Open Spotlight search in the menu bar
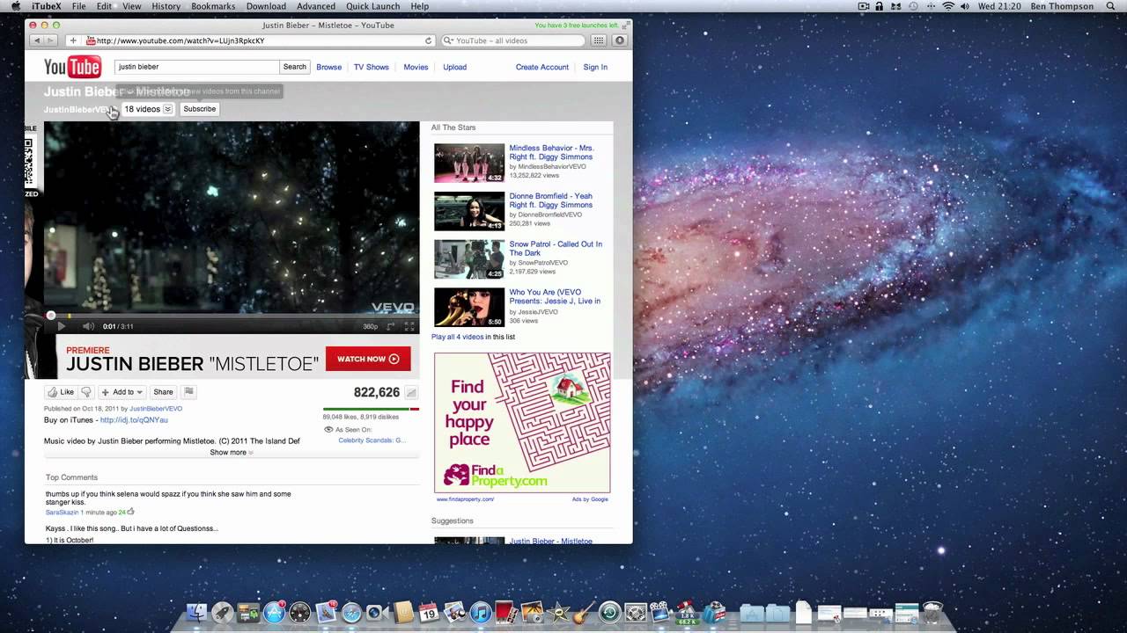This screenshot has width=1127, height=633. (x=1110, y=6)
